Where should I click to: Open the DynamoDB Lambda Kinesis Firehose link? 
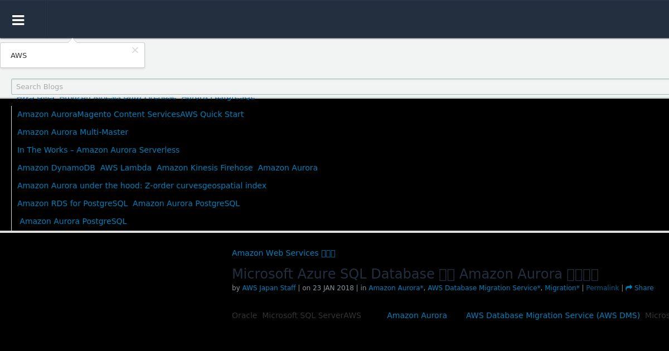[167, 168]
